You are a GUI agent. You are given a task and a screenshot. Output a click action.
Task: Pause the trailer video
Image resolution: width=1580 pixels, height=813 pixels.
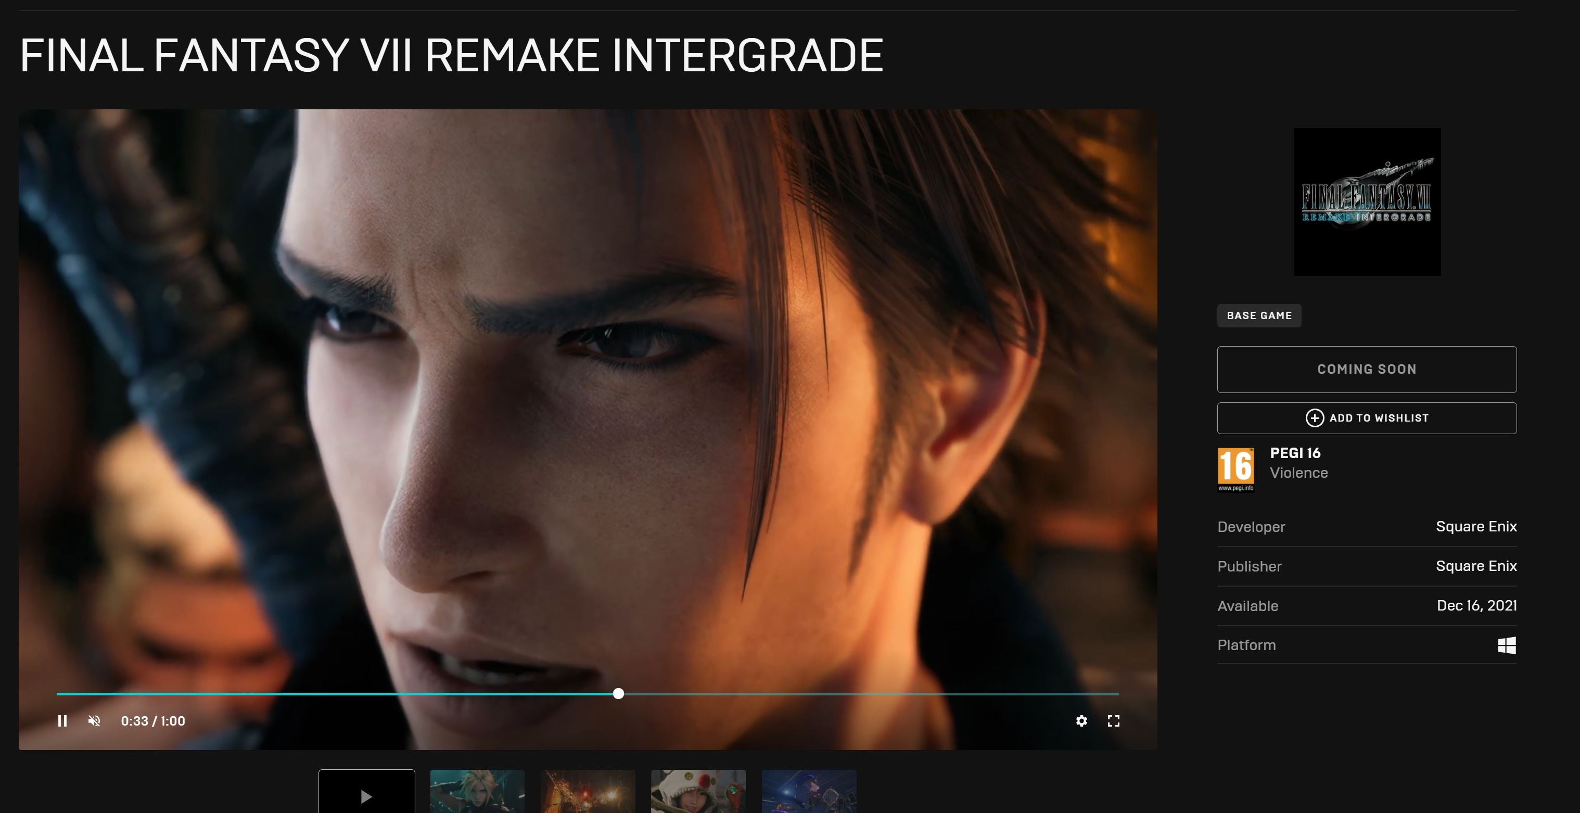tap(62, 721)
